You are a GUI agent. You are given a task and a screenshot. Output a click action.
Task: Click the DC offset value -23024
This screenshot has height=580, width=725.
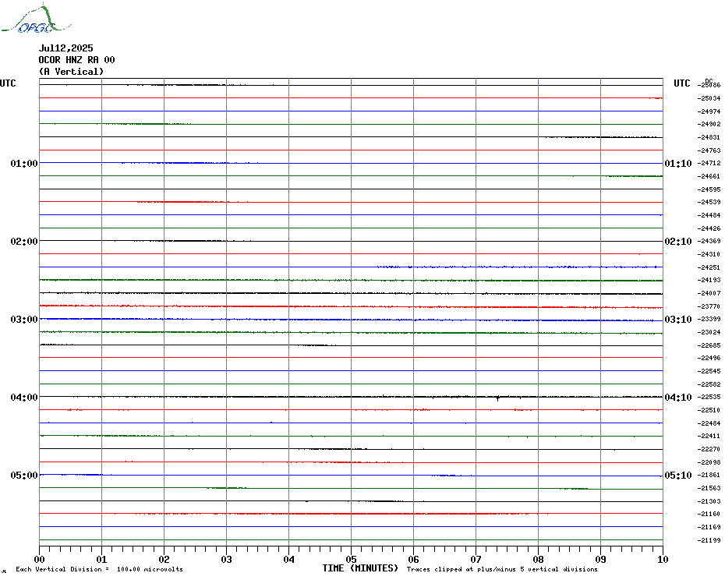point(709,332)
